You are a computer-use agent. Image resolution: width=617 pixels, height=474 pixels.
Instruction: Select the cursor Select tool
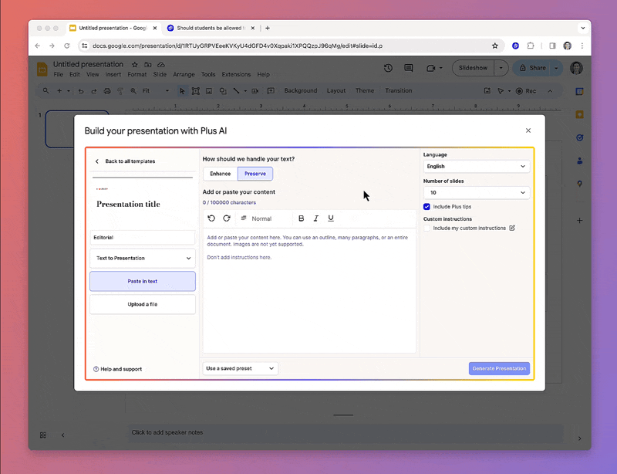[x=182, y=91]
